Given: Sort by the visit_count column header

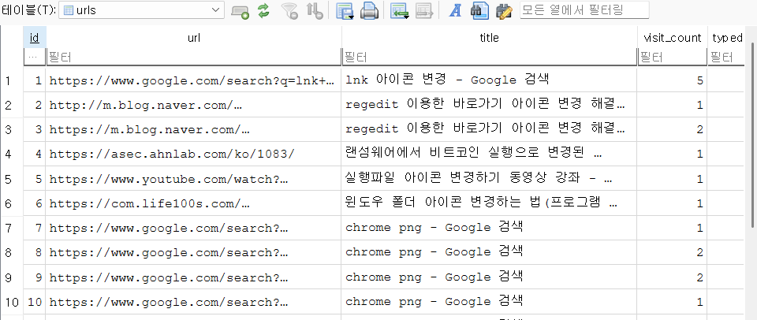Looking at the screenshot, I should click(672, 38).
